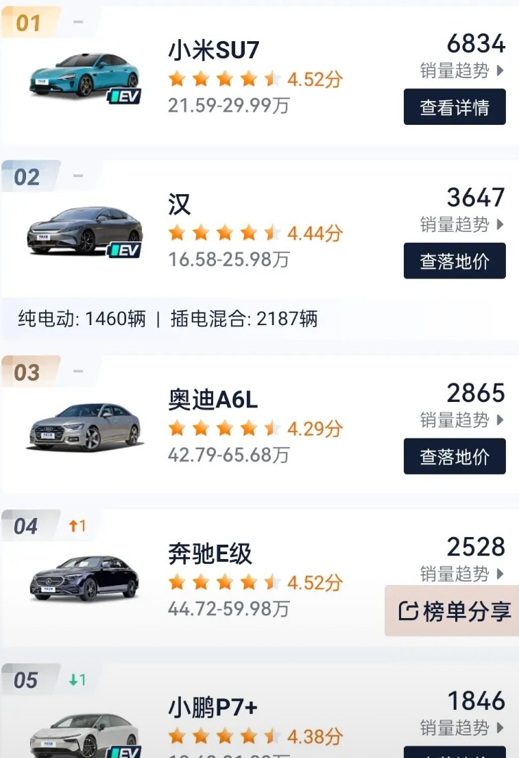Expand 销量趋势 for 奔驰E级
Image resolution: width=519 pixels, height=758 pixels.
(462, 574)
